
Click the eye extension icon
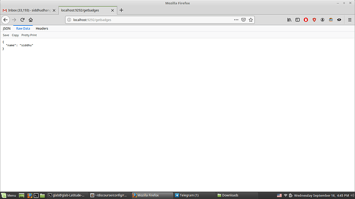tap(339, 20)
